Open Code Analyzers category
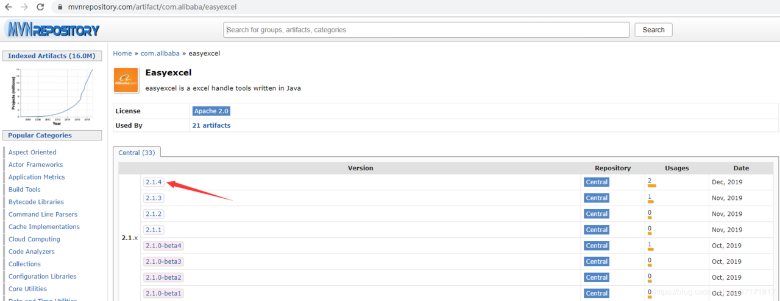Viewport: 780px width, 301px height. (x=32, y=252)
